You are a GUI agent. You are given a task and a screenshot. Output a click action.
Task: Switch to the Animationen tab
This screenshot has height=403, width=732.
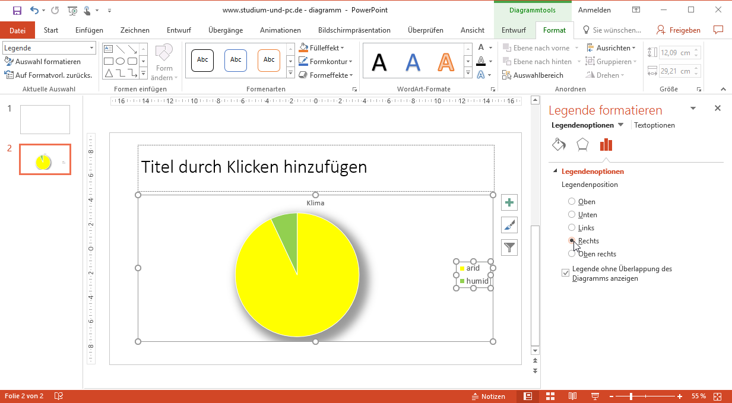pos(280,30)
